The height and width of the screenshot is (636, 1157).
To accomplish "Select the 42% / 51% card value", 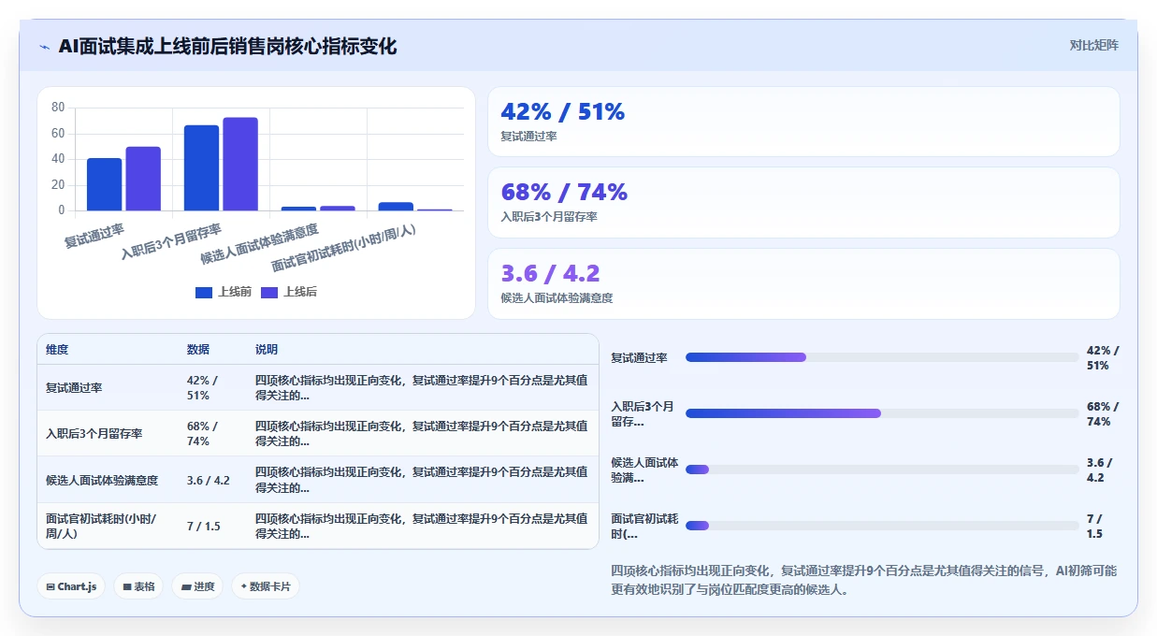I will [563, 111].
